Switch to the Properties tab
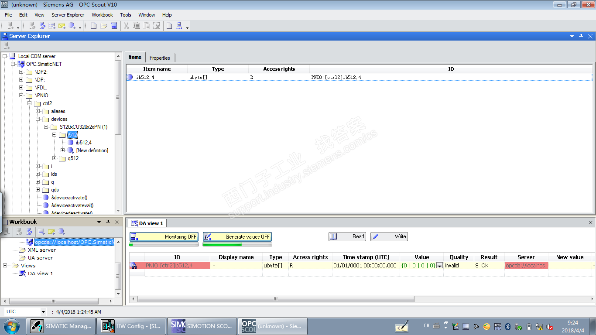Image resolution: width=596 pixels, height=335 pixels. [160, 58]
